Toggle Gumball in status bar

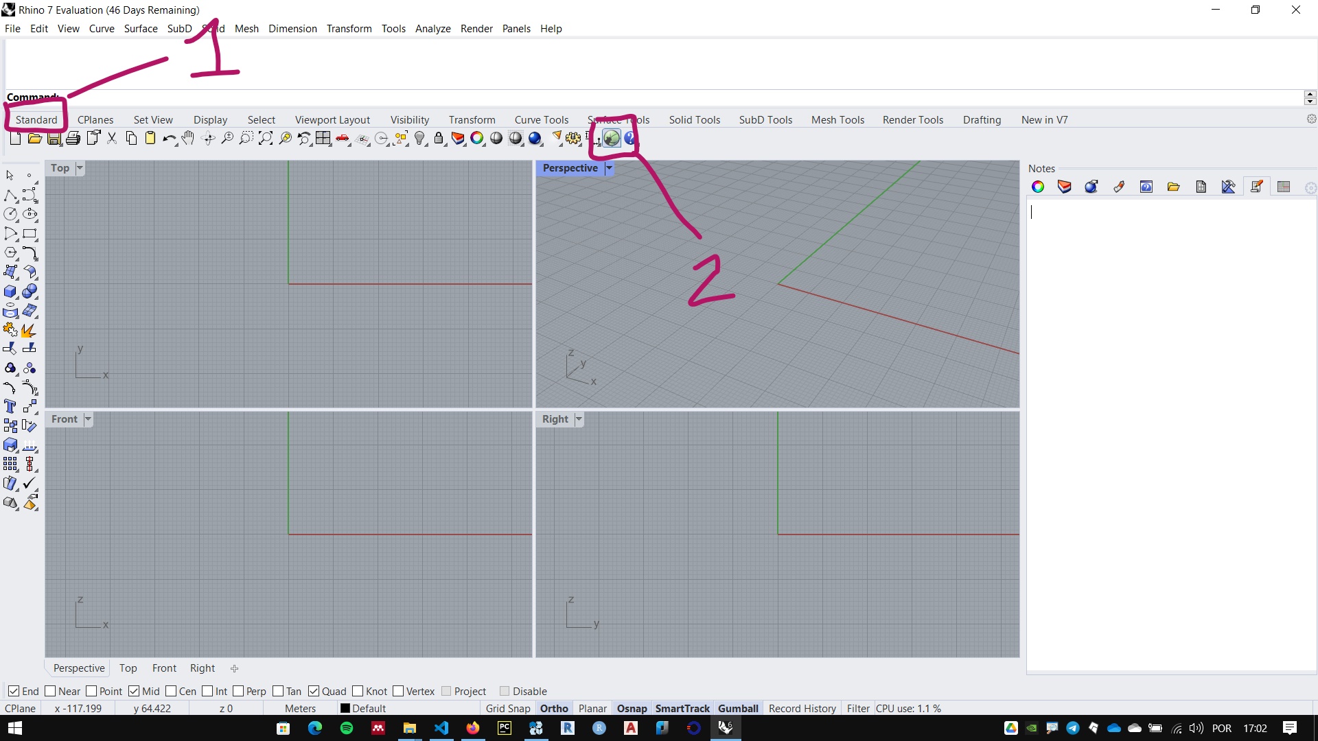coord(738,709)
